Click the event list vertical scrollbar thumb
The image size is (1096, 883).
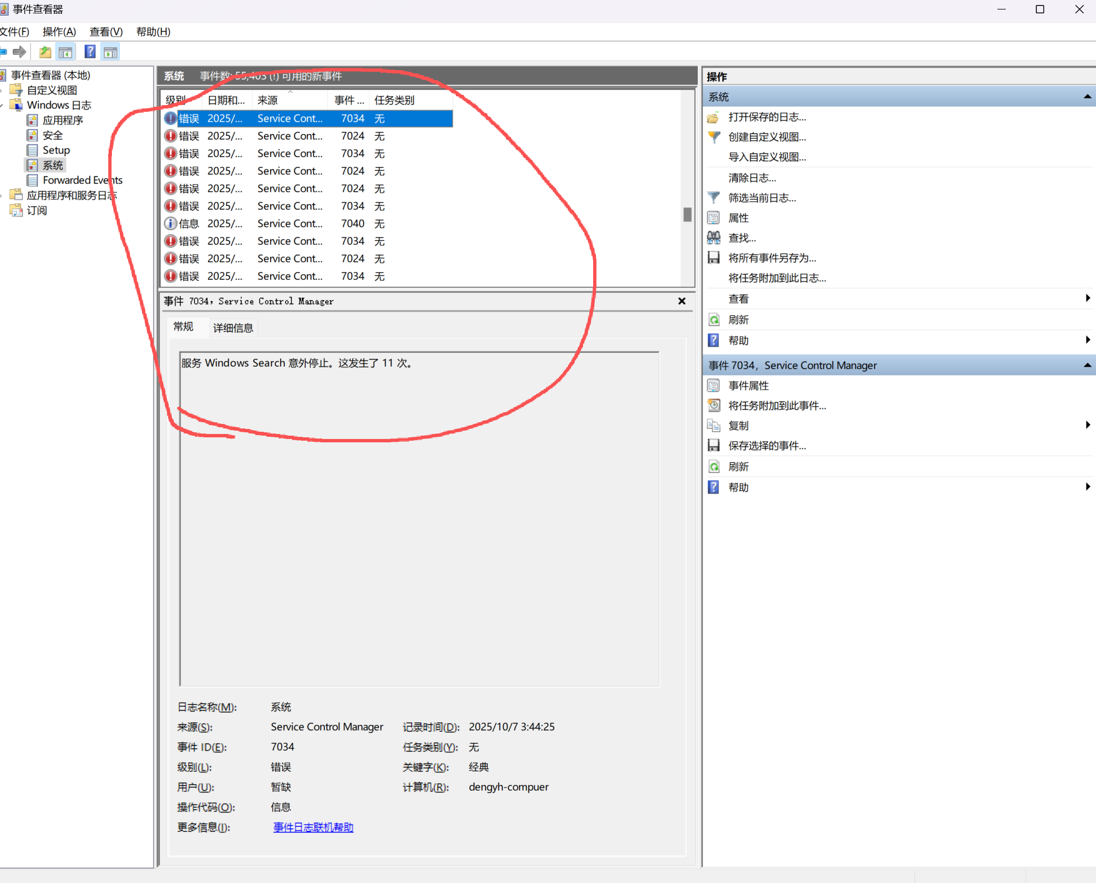(687, 214)
